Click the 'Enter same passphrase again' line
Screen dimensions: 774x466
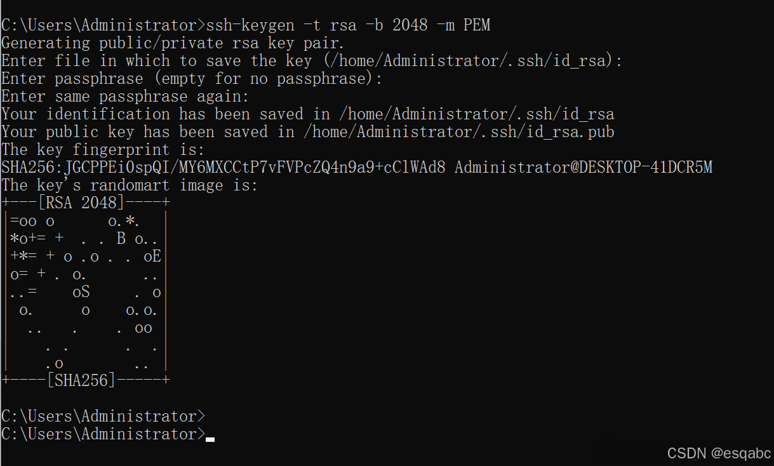(x=126, y=97)
